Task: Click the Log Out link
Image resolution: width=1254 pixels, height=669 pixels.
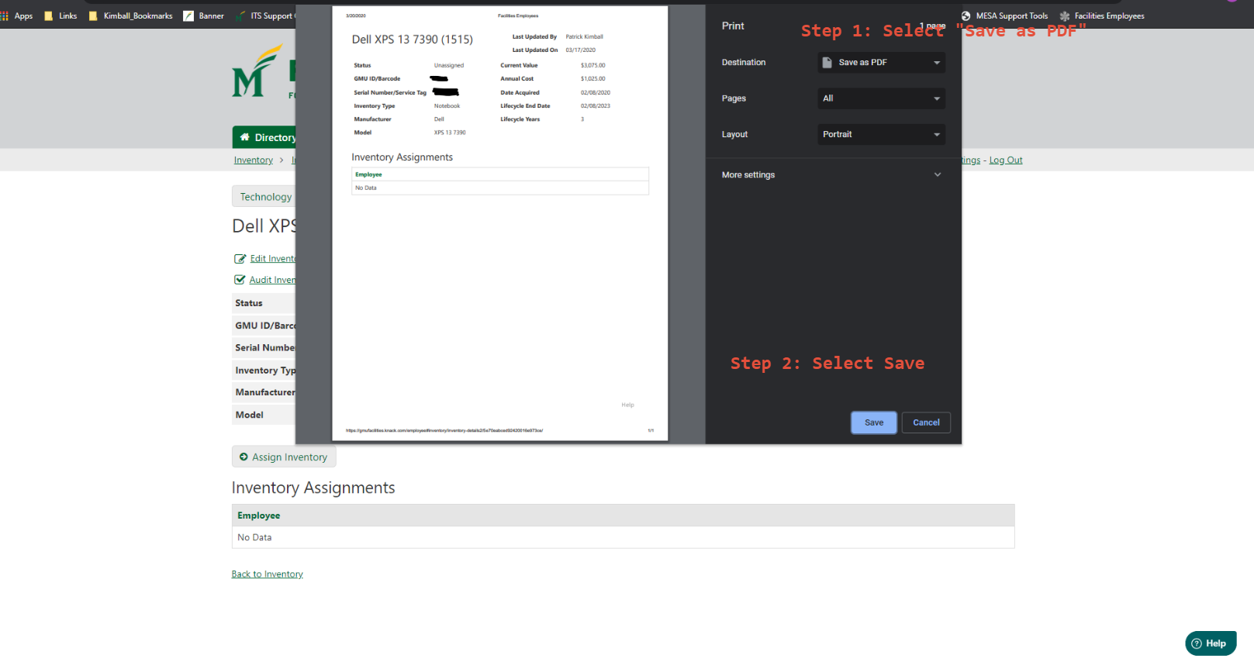Action: click(x=1006, y=160)
